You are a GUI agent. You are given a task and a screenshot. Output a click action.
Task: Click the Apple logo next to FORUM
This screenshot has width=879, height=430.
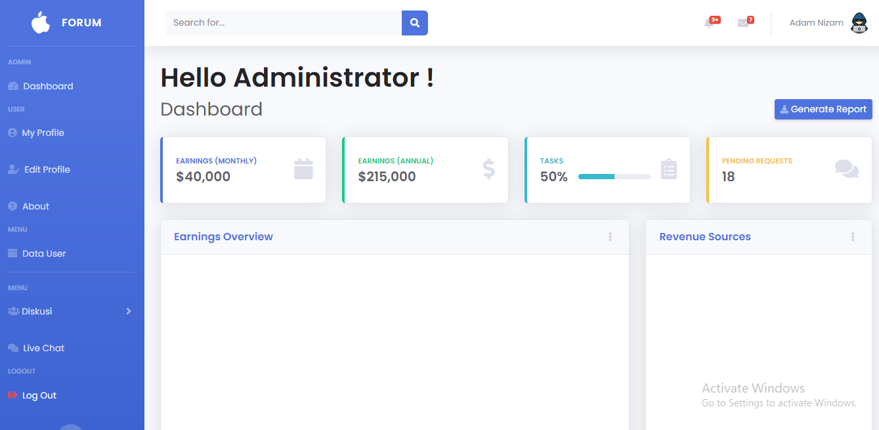click(x=40, y=22)
